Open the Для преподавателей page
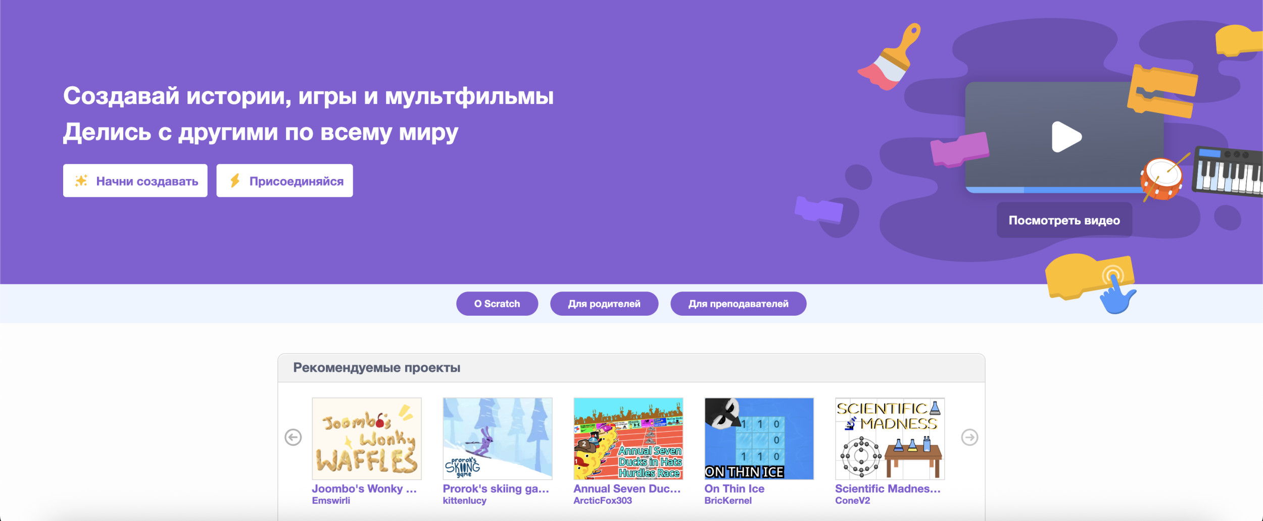1263x521 pixels. pyautogui.click(x=738, y=304)
